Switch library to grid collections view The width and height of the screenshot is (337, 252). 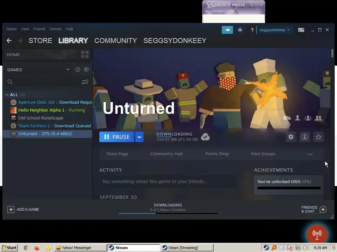(x=85, y=54)
